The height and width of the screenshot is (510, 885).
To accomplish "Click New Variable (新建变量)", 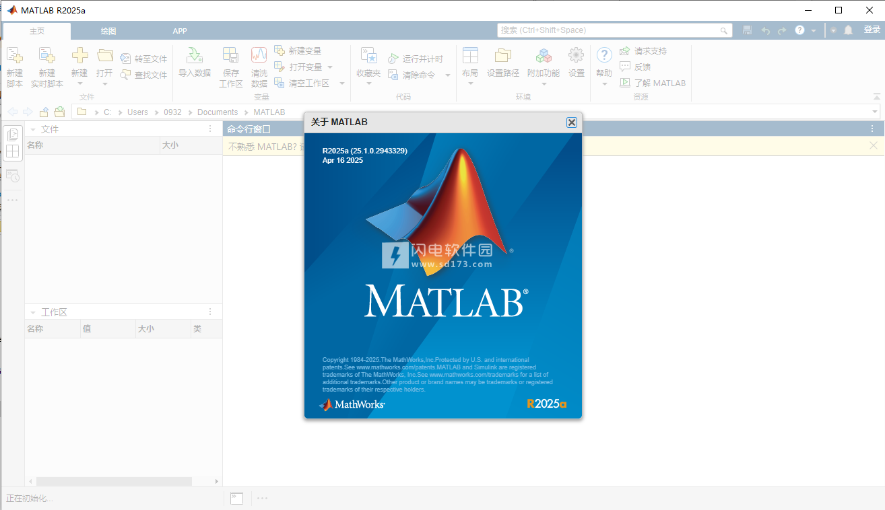I will coord(298,51).
